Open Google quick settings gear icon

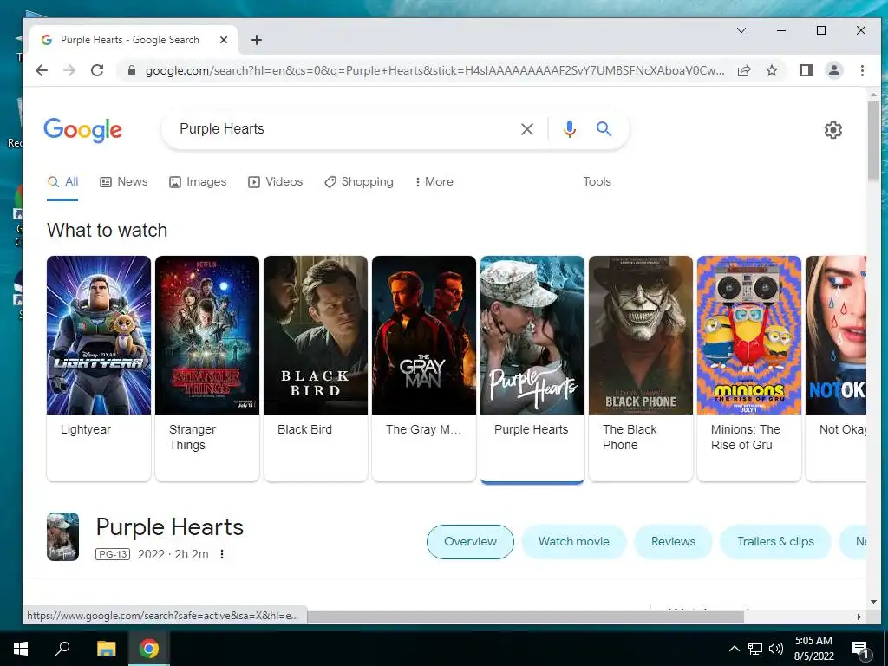pos(832,130)
